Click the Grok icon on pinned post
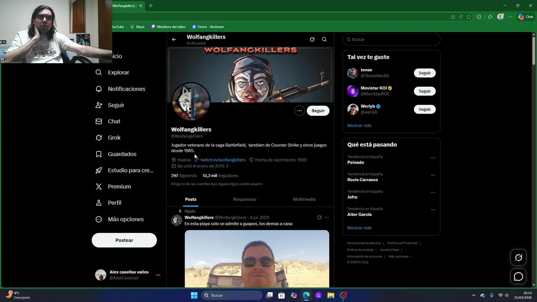Image resolution: width=537 pixels, height=302 pixels. pos(319,217)
